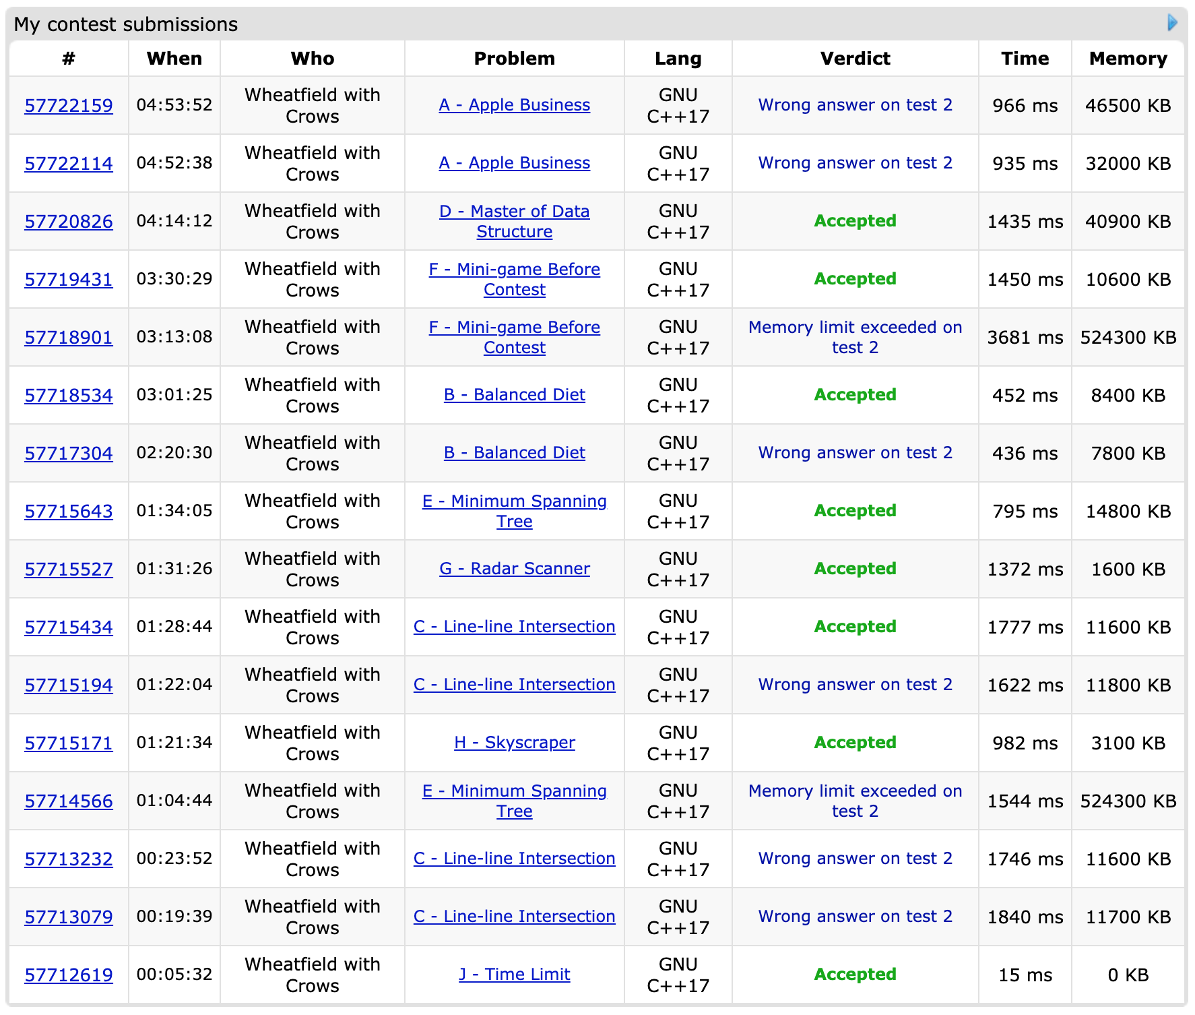
Task: Open the G - Radar Scanner problem
Action: (514, 569)
